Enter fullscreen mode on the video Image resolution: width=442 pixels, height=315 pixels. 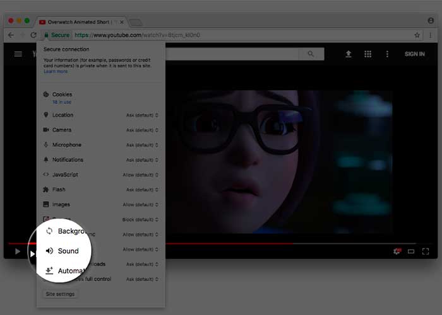(x=426, y=251)
